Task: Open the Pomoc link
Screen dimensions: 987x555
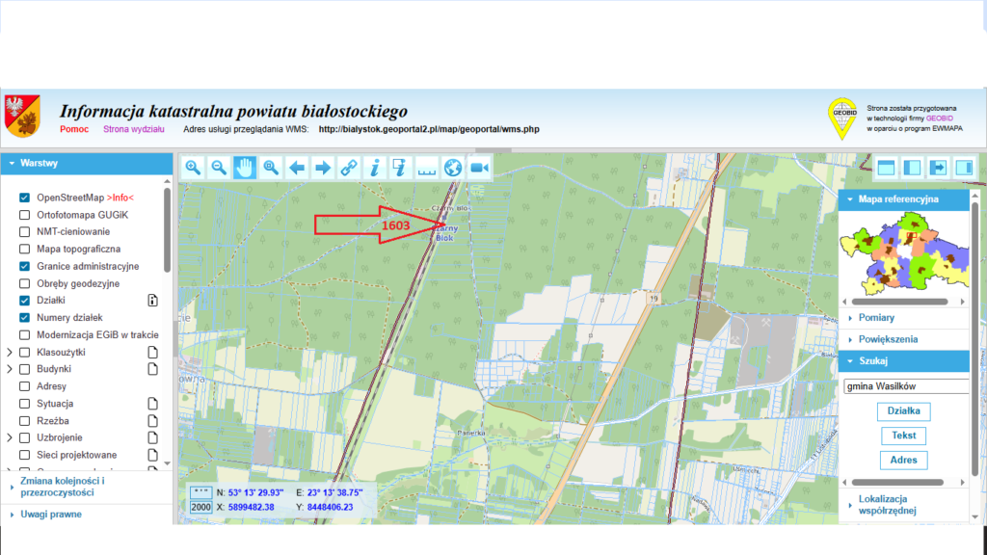Action: point(74,129)
